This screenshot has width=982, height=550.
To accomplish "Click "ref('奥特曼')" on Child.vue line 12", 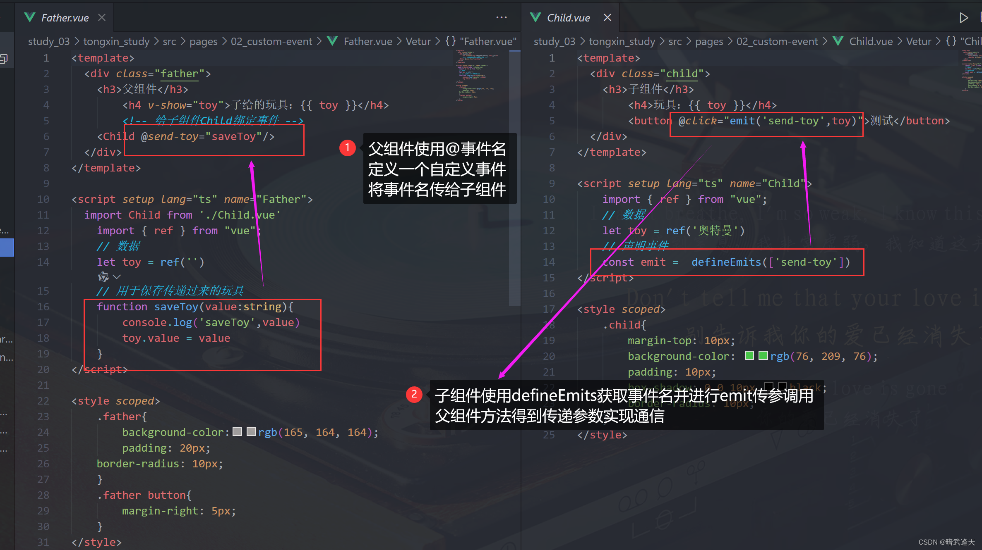I will pos(705,231).
